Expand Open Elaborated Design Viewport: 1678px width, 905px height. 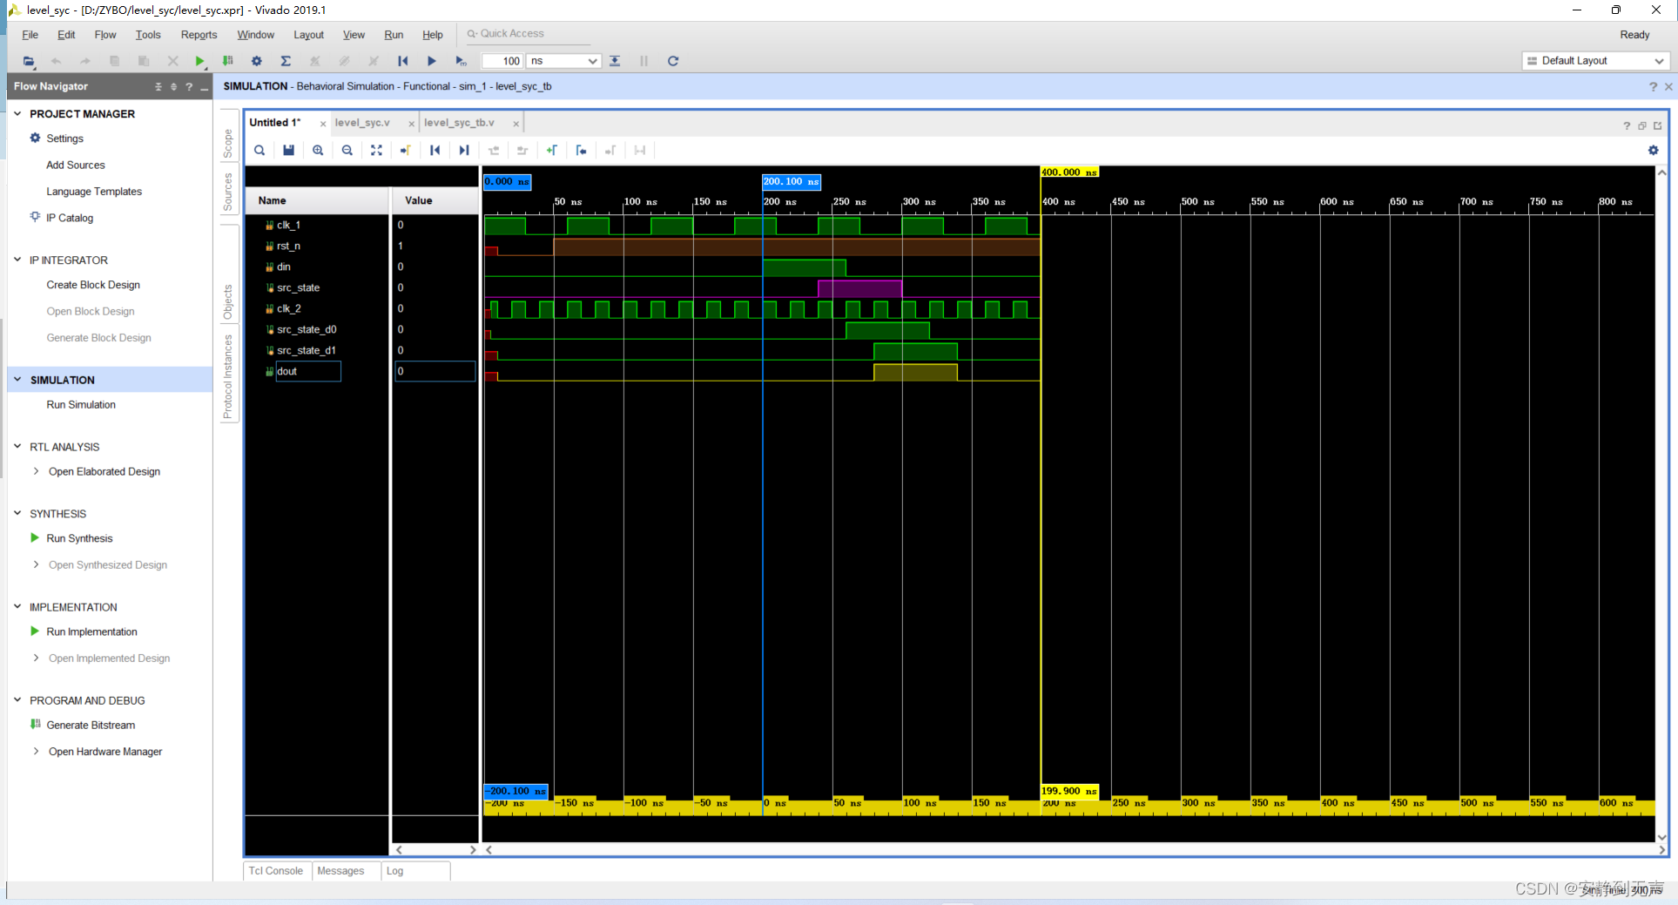36,471
